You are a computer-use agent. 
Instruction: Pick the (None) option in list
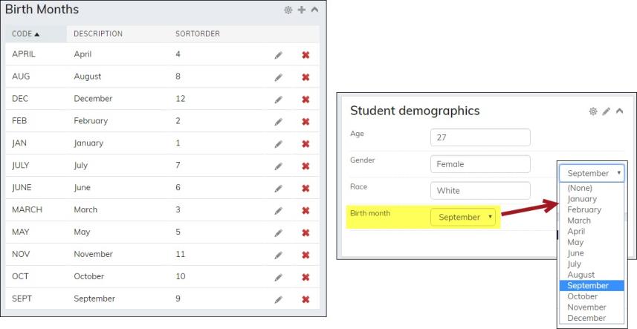pos(580,188)
